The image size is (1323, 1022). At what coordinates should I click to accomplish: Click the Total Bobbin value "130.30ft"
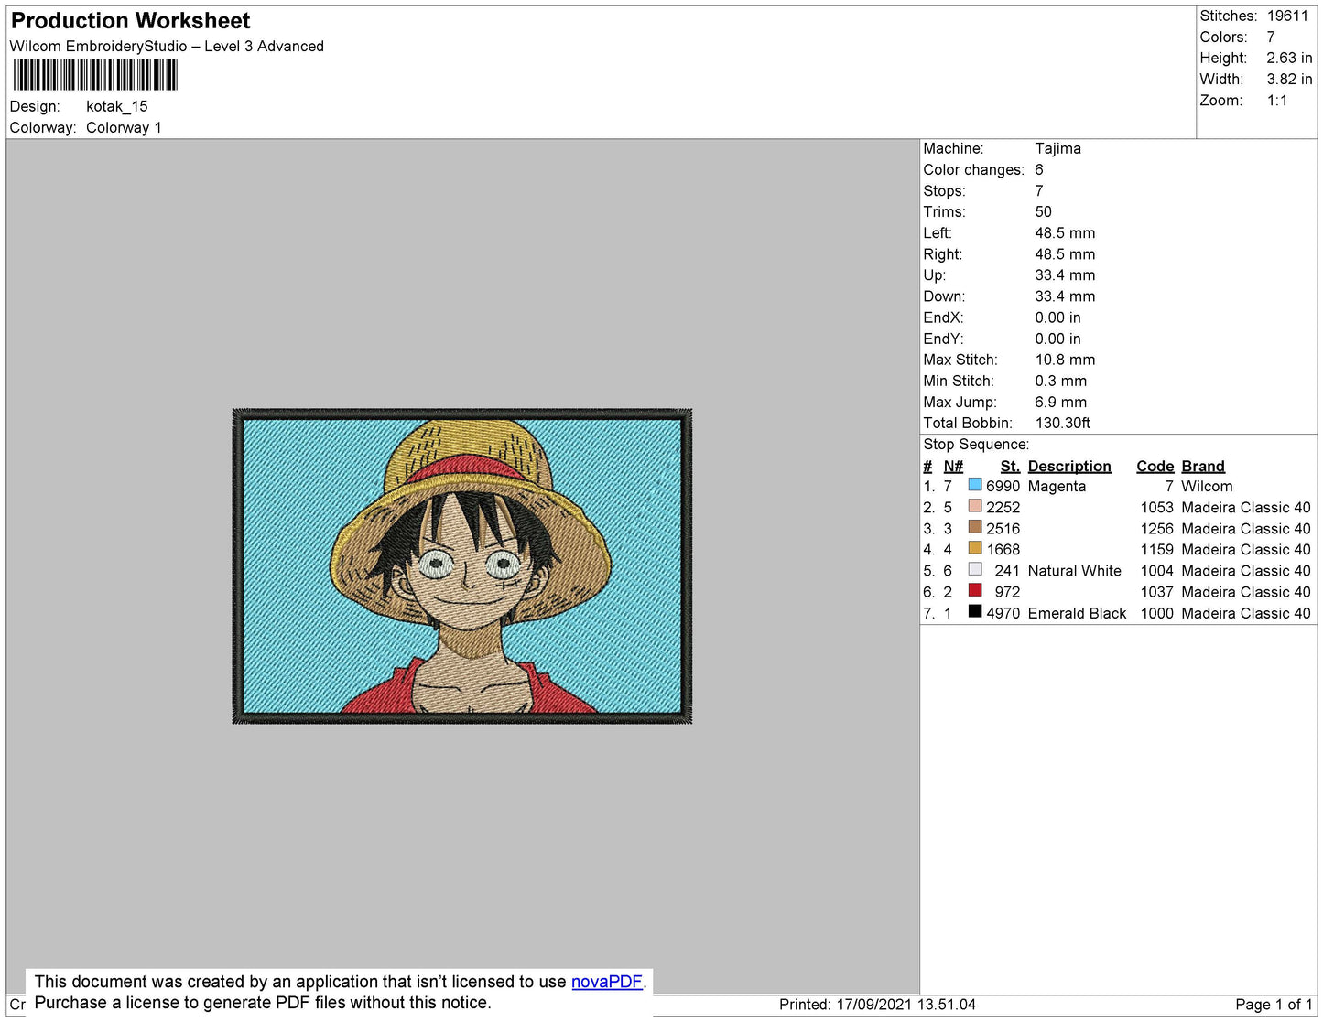pos(1063,423)
